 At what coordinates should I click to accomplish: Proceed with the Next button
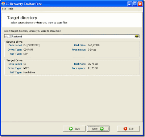tap(98, 129)
